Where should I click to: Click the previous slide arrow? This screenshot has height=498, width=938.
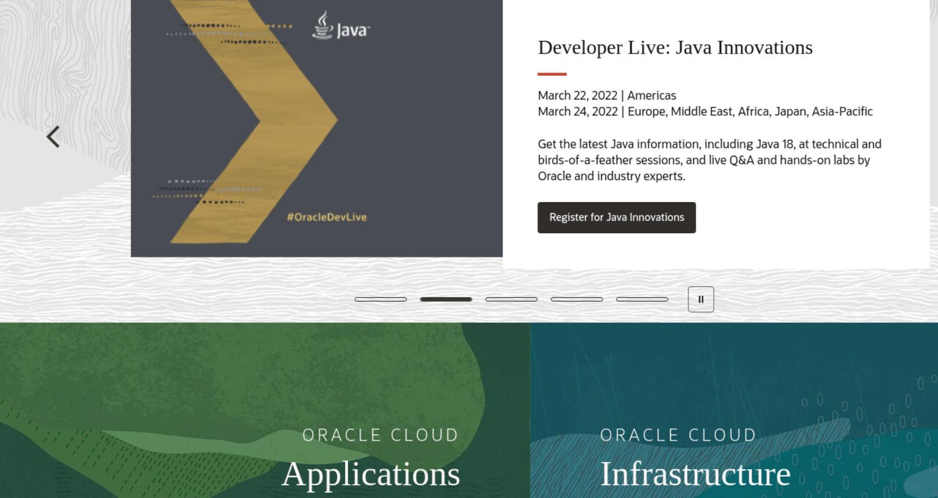pos(53,137)
